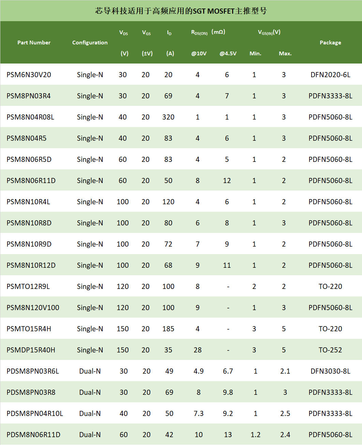The width and height of the screenshot is (362, 445).
Task: Click part number PSM8N04R08L
Action: tap(30, 117)
